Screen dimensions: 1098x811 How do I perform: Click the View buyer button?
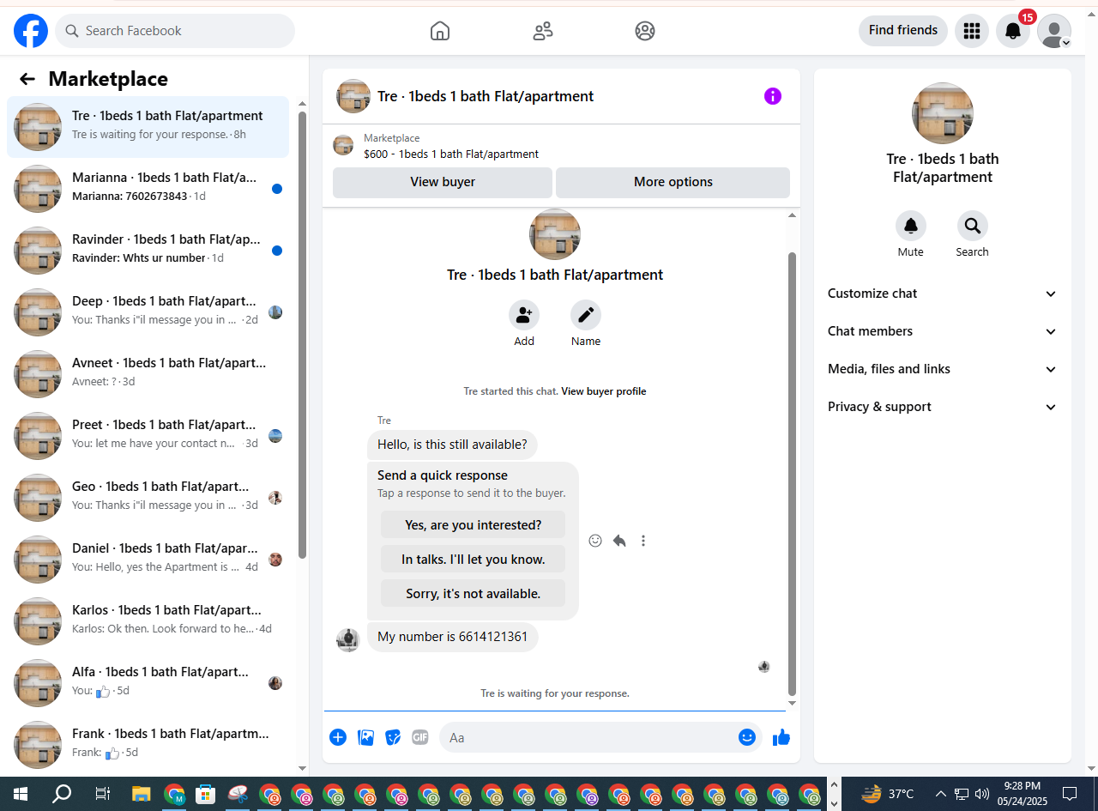point(443,182)
